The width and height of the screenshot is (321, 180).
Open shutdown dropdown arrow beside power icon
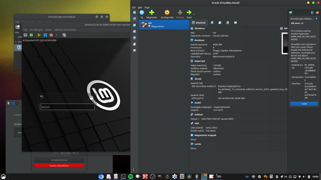coord(56,35)
